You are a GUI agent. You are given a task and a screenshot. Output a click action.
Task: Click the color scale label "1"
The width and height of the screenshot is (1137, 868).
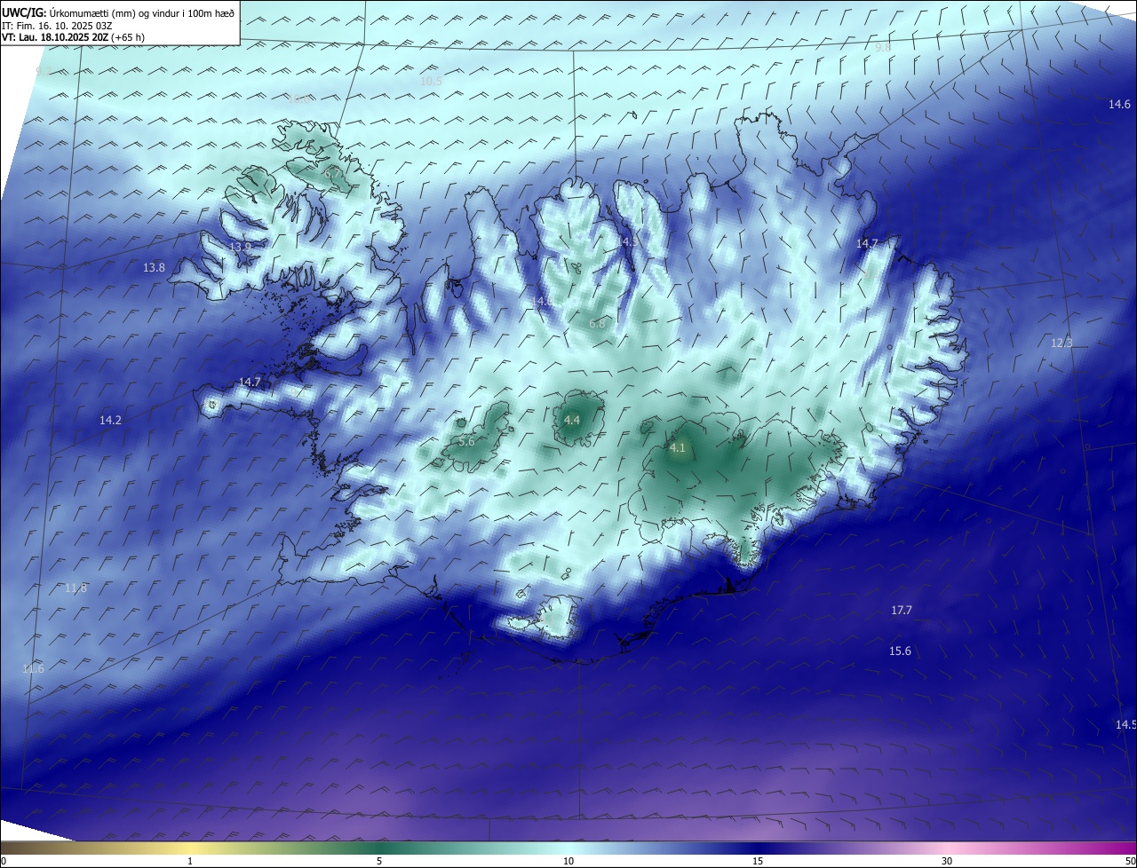190,861
